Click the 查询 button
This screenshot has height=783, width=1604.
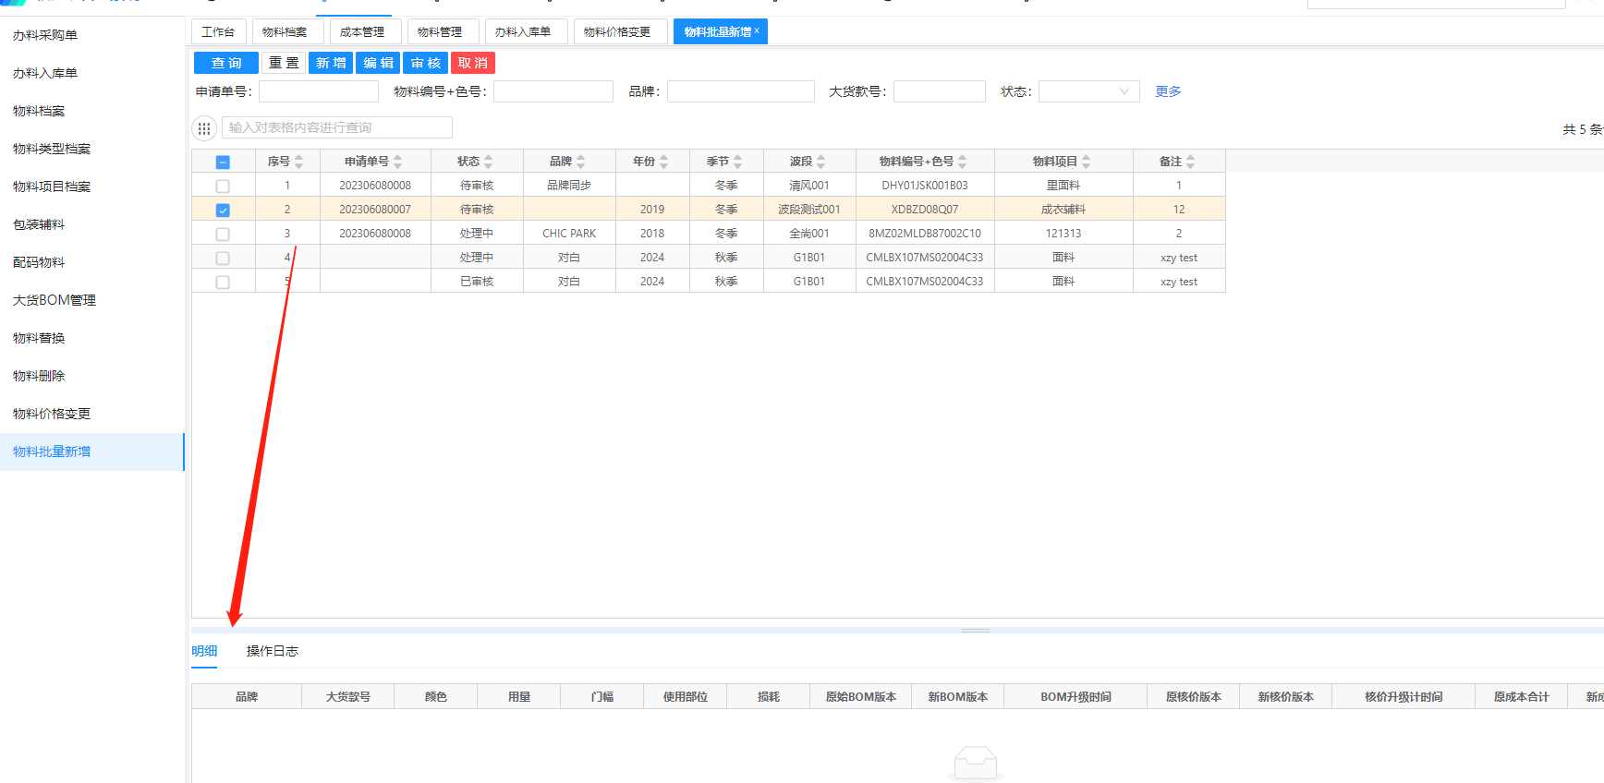click(226, 63)
